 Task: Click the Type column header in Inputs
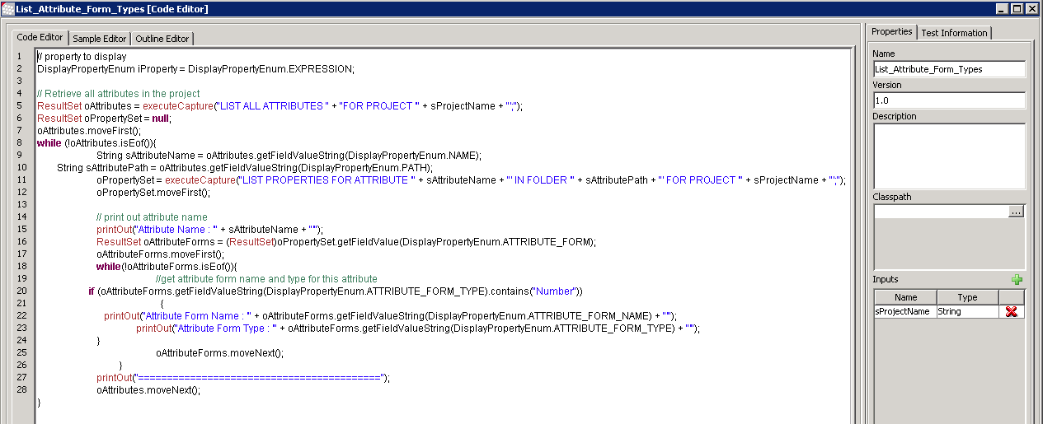pyautogui.click(x=966, y=297)
